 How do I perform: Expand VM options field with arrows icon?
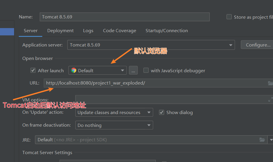click(x=270, y=99)
